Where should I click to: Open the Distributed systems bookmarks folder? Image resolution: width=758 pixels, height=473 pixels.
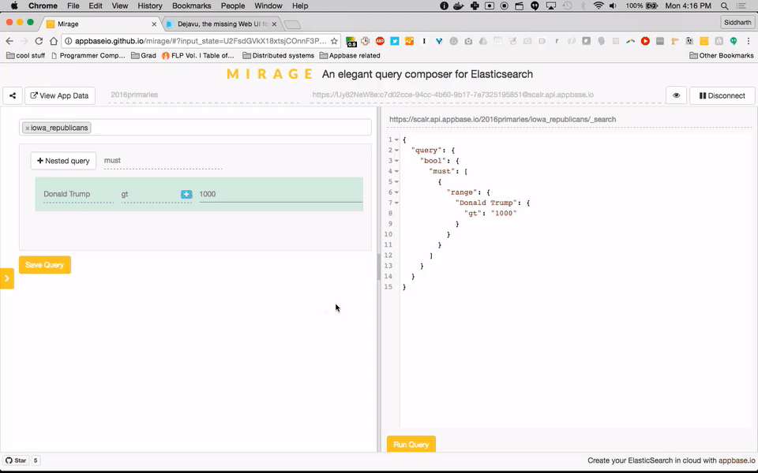click(x=279, y=55)
